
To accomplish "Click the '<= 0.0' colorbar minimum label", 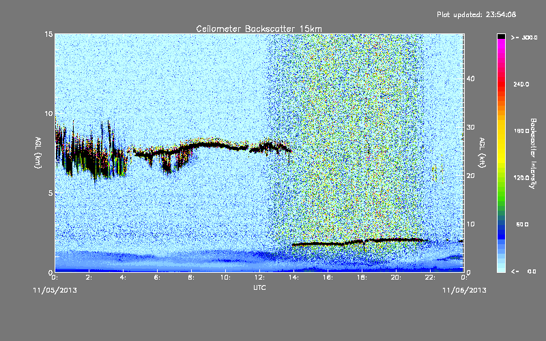I will [x=523, y=271].
